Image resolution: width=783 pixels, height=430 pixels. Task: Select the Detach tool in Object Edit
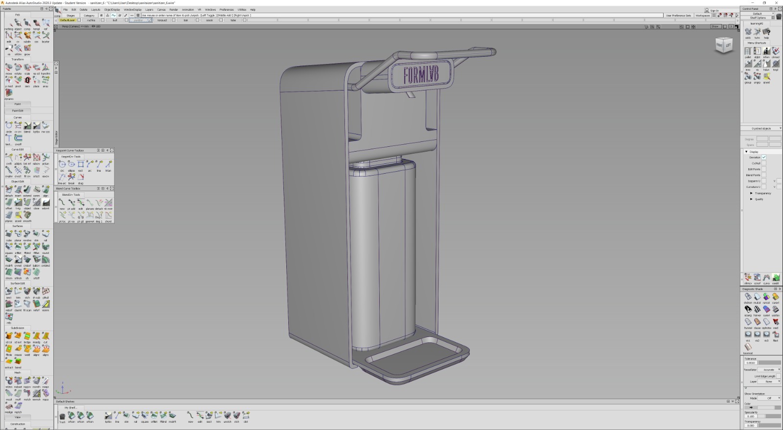coord(9,190)
